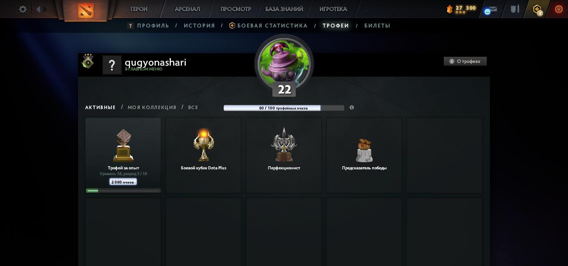Go forward with the right arrow
The height and width of the screenshot is (266, 568).
coord(45,9)
